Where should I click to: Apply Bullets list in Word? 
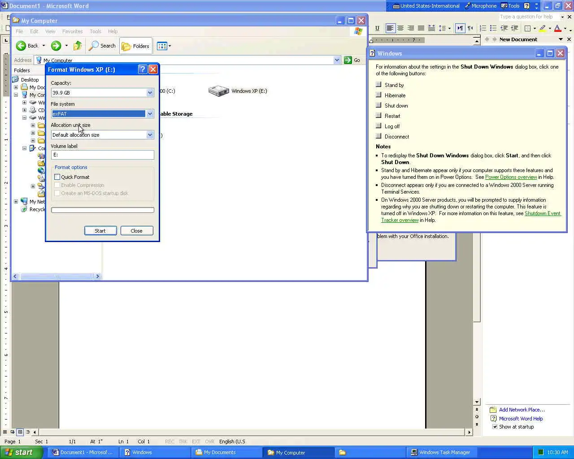tap(493, 28)
